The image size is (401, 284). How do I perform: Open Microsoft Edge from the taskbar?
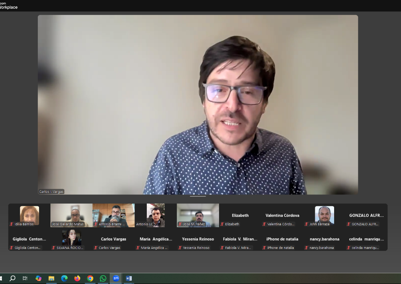pyautogui.click(x=64, y=278)
